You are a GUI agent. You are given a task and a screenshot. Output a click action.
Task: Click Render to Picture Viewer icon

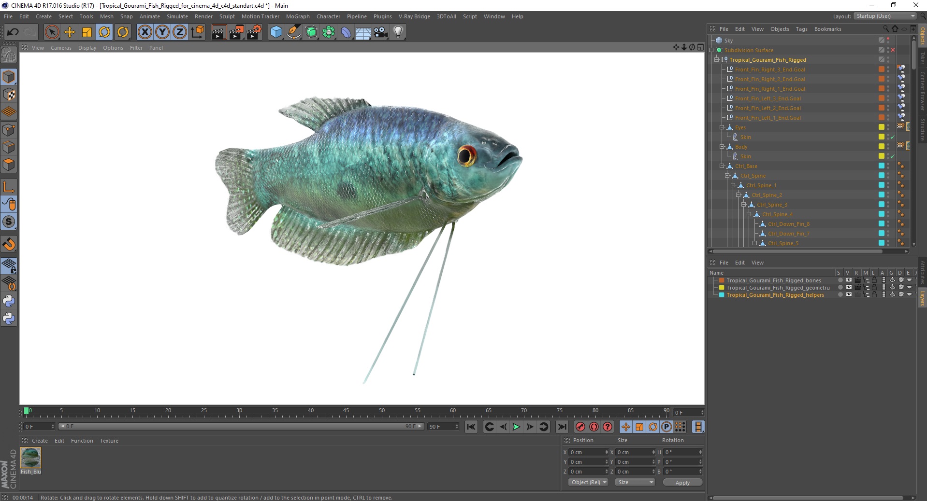[236, 32]
